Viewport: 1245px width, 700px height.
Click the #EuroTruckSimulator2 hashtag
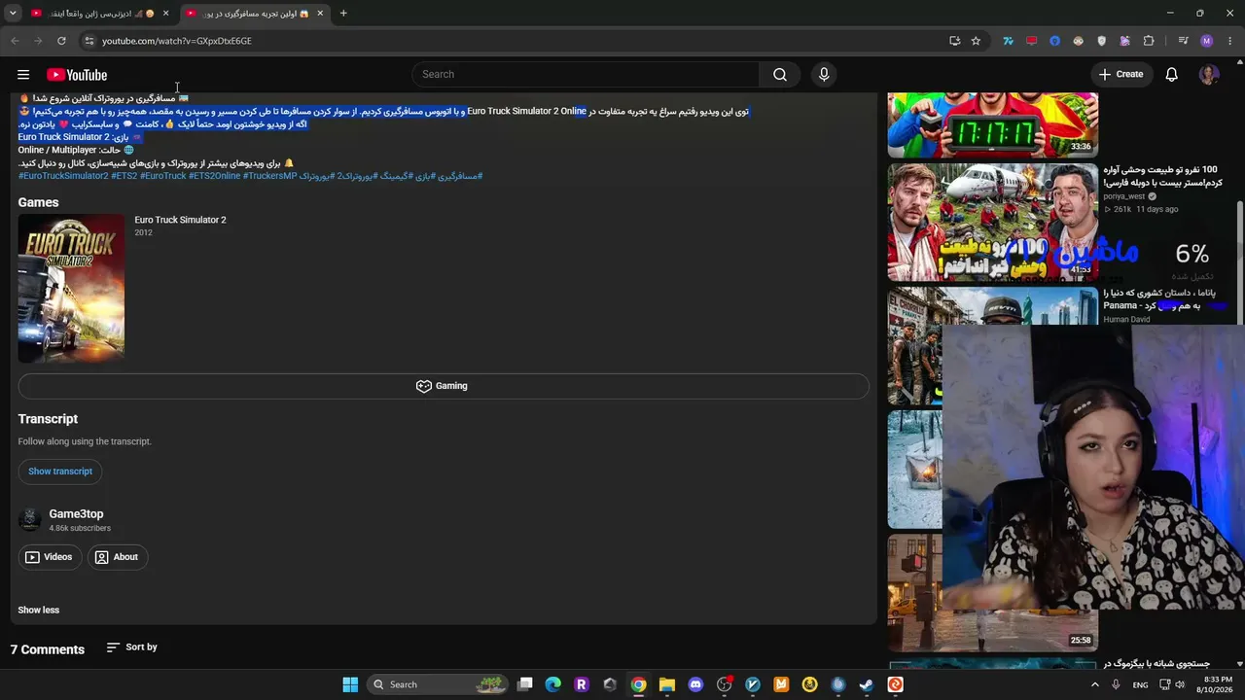pyautogui.click(x=63, y=176)
